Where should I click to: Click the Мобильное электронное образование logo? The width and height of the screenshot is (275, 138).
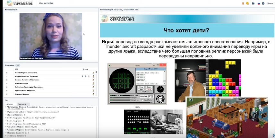coord(20,3)
